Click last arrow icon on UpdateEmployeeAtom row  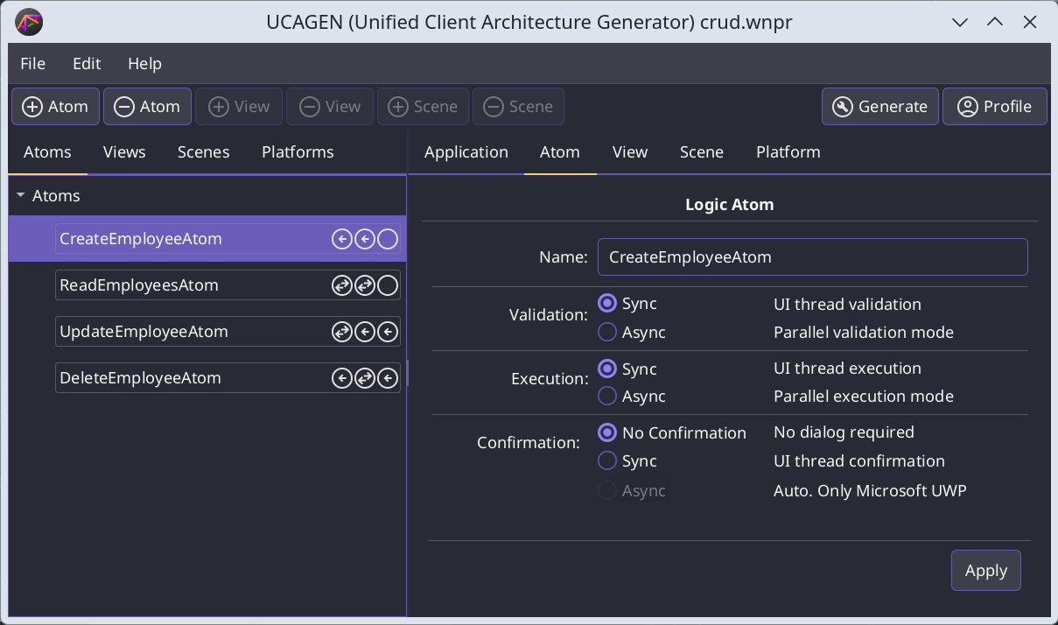(388, 332)
